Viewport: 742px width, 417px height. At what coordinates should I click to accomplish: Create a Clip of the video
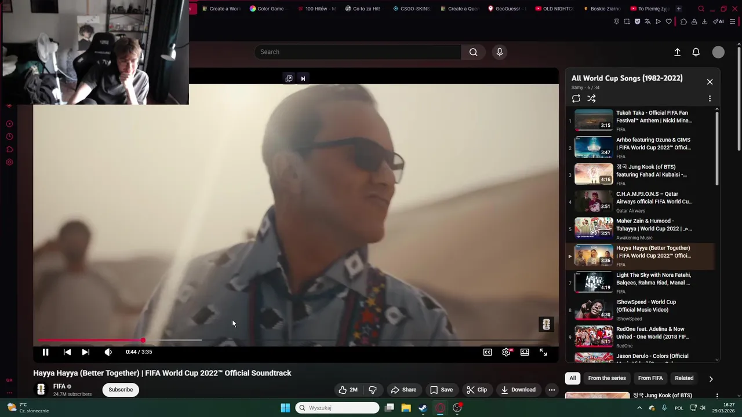477,390
